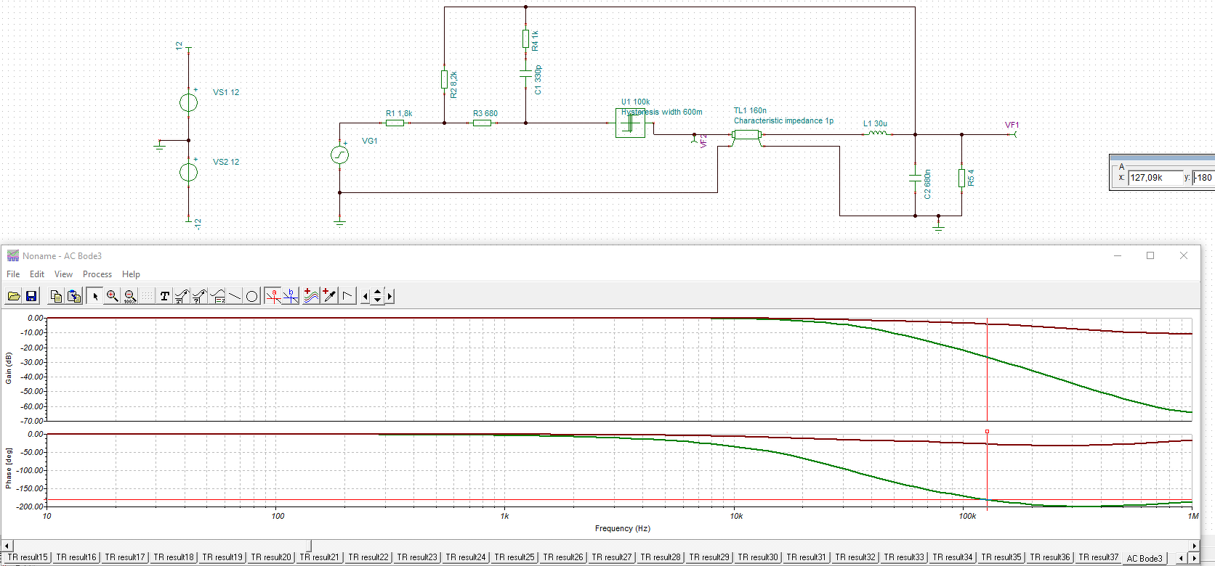Open the TR result33 tab
The height and width of the screenshot is (566, 1215).
904,557
